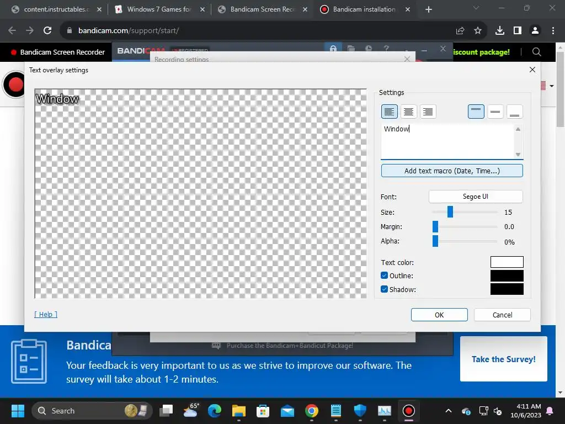Open Bandicam from taskbar

[409, 411]
